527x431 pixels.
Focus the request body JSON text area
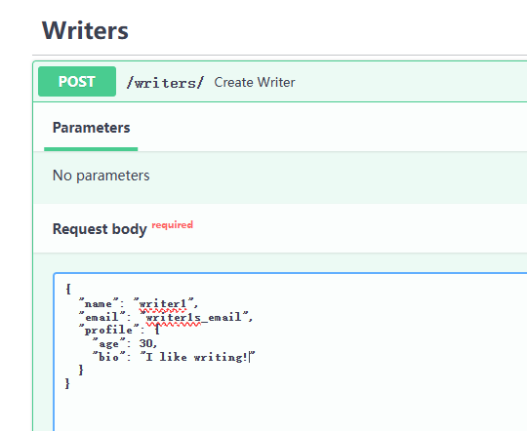click(x=290, y=352)
